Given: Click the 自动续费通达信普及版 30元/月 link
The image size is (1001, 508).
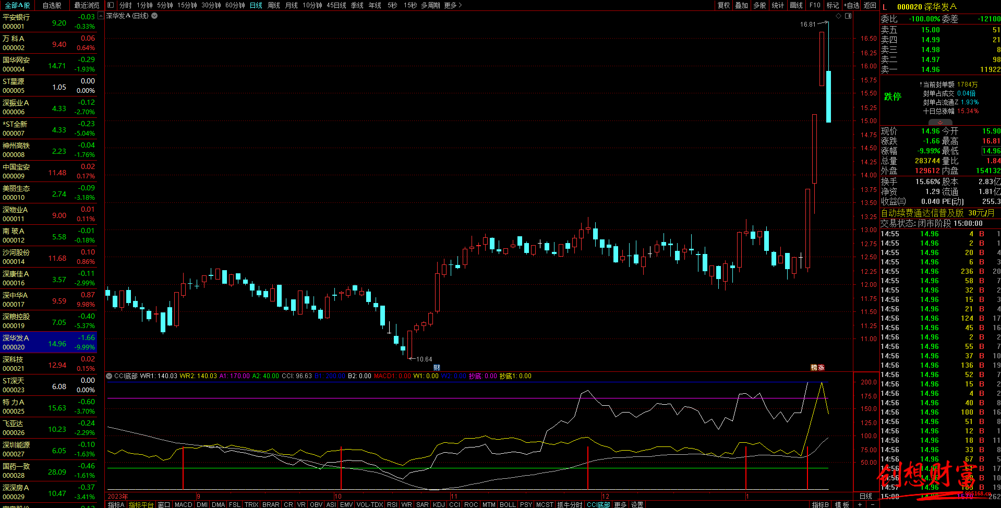Looking at the screenshot, I should (x=937, y=213).
